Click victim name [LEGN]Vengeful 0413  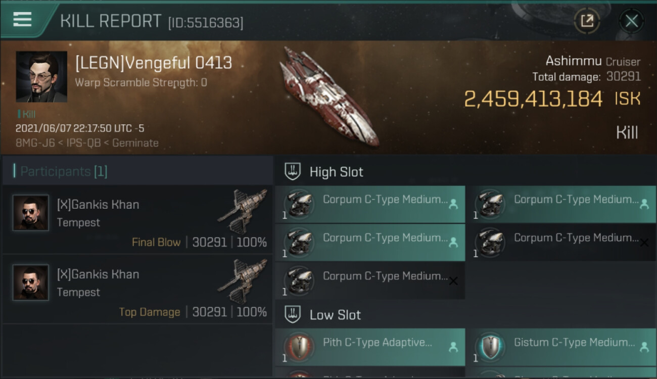(x=153, y=63)
